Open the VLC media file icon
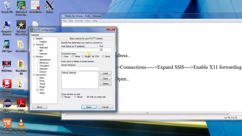Image resolution: width=242 pixels, height=136 pixels. tap(21, 126)
